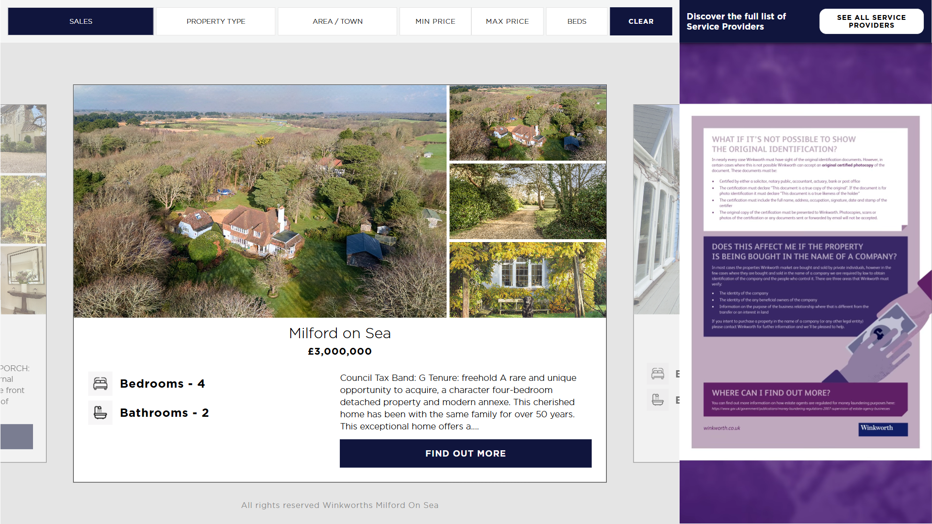
Task: Open the gravel driveway thumbnail
Action: pos(528,201)
